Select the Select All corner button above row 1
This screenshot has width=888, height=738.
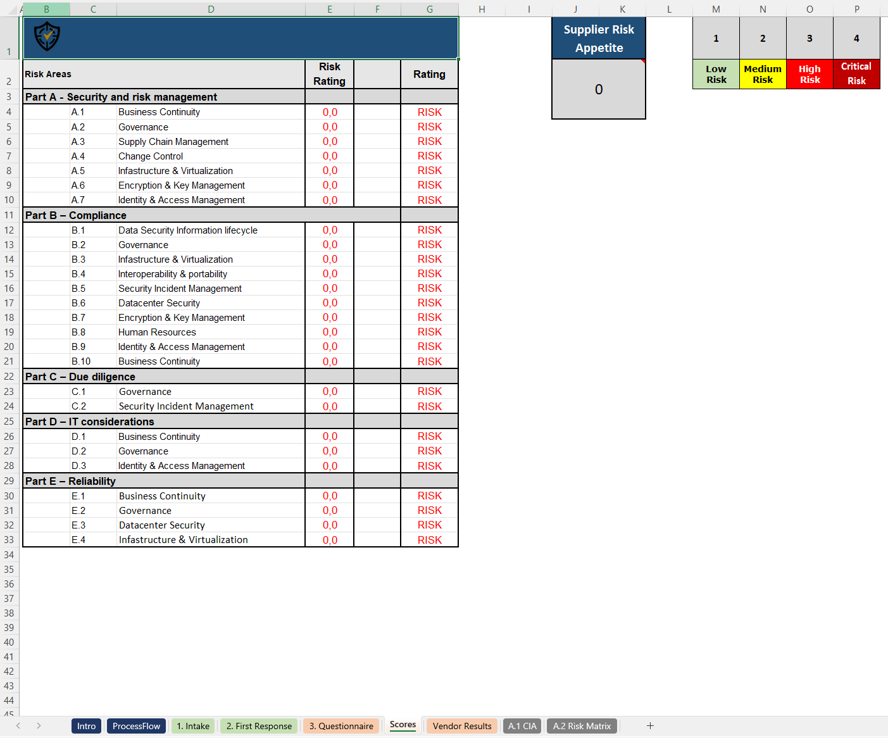[x=9, y=9]
